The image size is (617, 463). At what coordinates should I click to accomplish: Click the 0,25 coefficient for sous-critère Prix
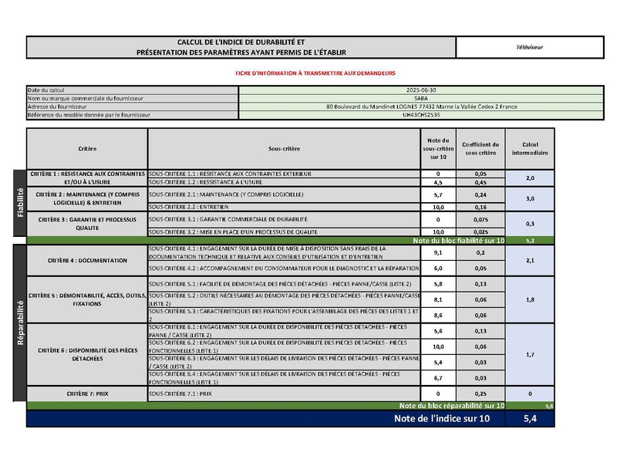480,394
